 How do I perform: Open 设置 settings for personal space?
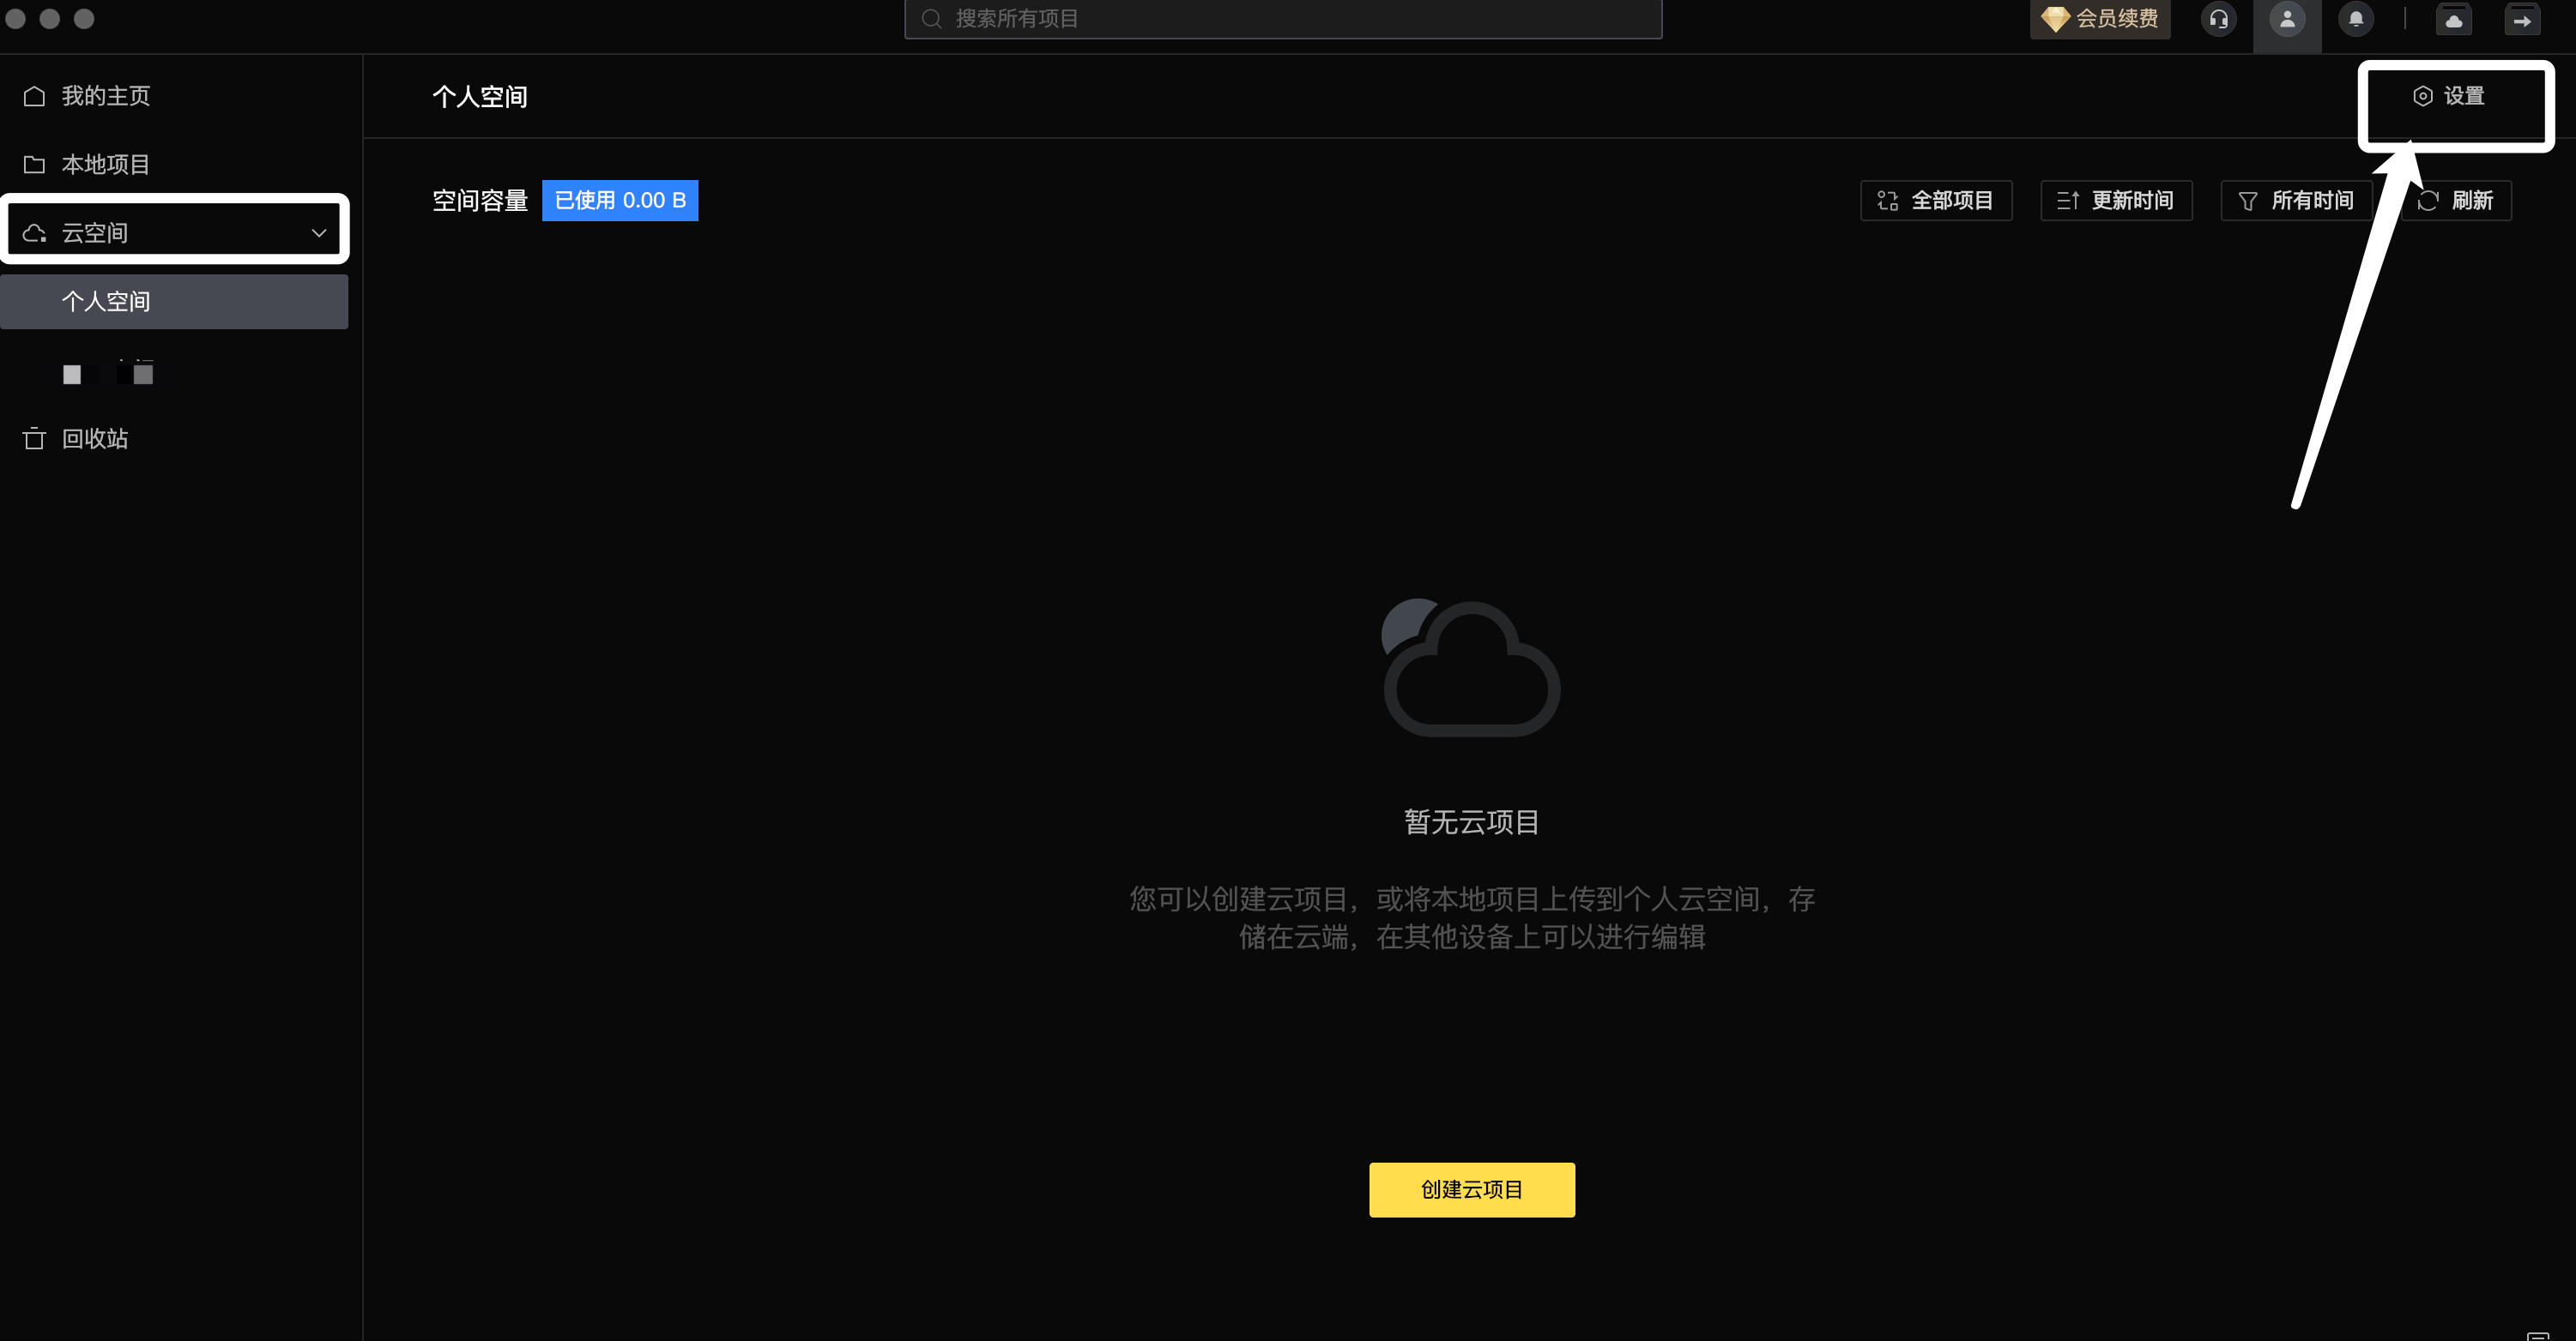[2449, 96]
